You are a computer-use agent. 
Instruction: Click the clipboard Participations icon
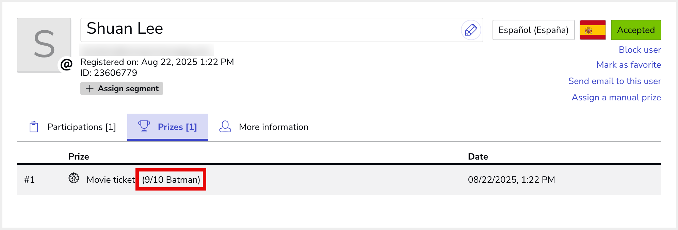pyautogui.click(x=34, y=127)
